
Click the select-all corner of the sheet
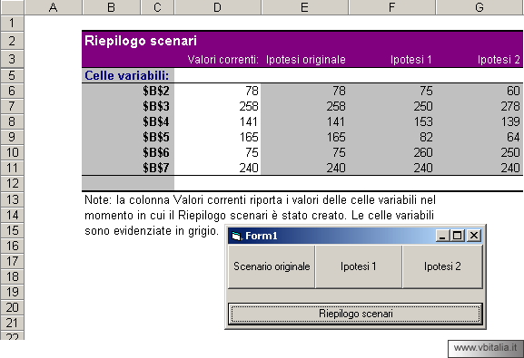[x=12, y=7]
